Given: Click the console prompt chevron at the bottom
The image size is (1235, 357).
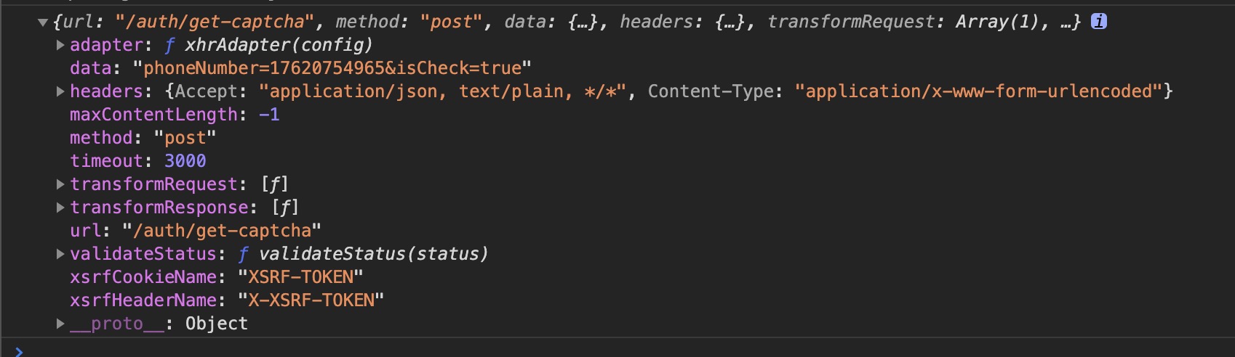Looking at the screenshot, I should click(x=19, y=351).
